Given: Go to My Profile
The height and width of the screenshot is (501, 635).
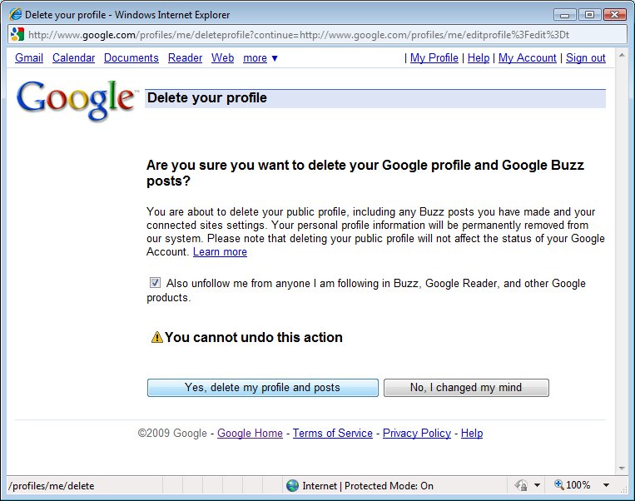Looking at the screenshot, I should click(x=434, y=58).
